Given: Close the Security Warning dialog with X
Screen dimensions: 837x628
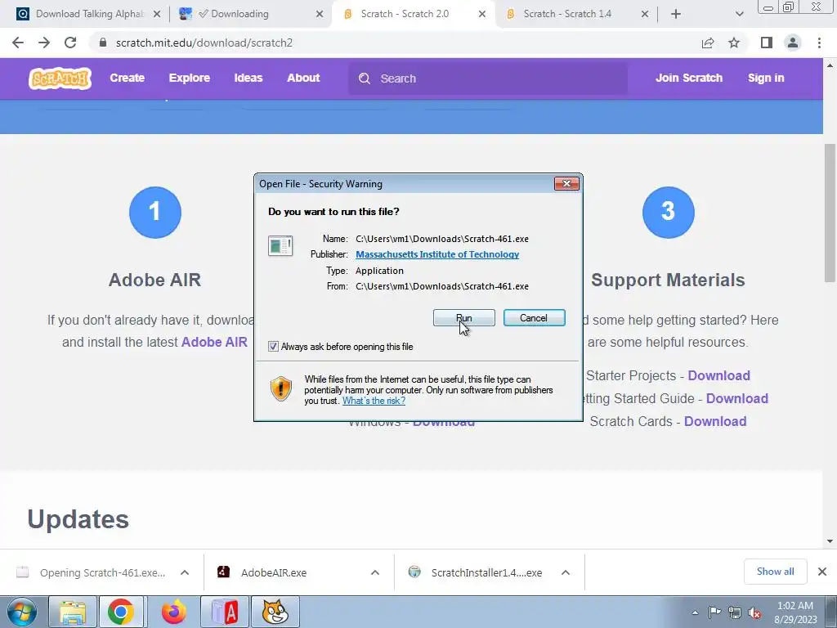Looking at the screenshot, I should (x=566, y=184).
